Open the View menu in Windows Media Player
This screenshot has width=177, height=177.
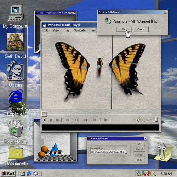(x=56, y=30)
